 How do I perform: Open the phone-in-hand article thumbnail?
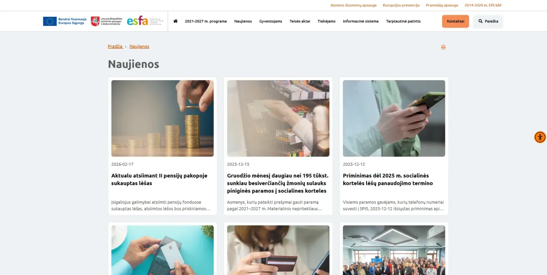tap(394, 118)
